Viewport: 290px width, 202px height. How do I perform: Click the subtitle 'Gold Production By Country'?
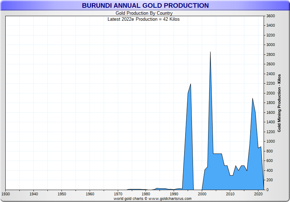pos(144,13)
